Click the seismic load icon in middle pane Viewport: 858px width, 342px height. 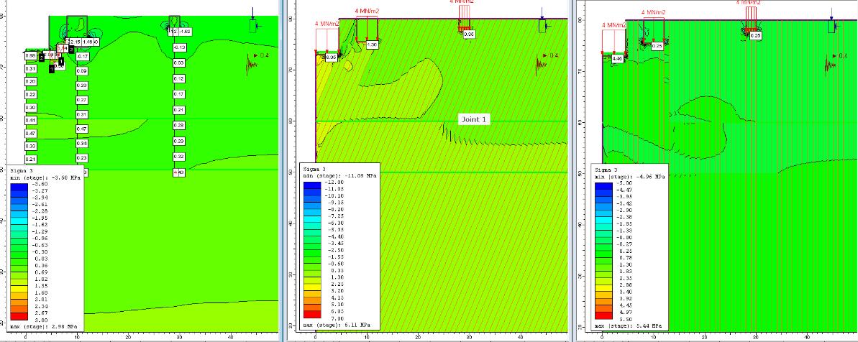pos(541,65)
